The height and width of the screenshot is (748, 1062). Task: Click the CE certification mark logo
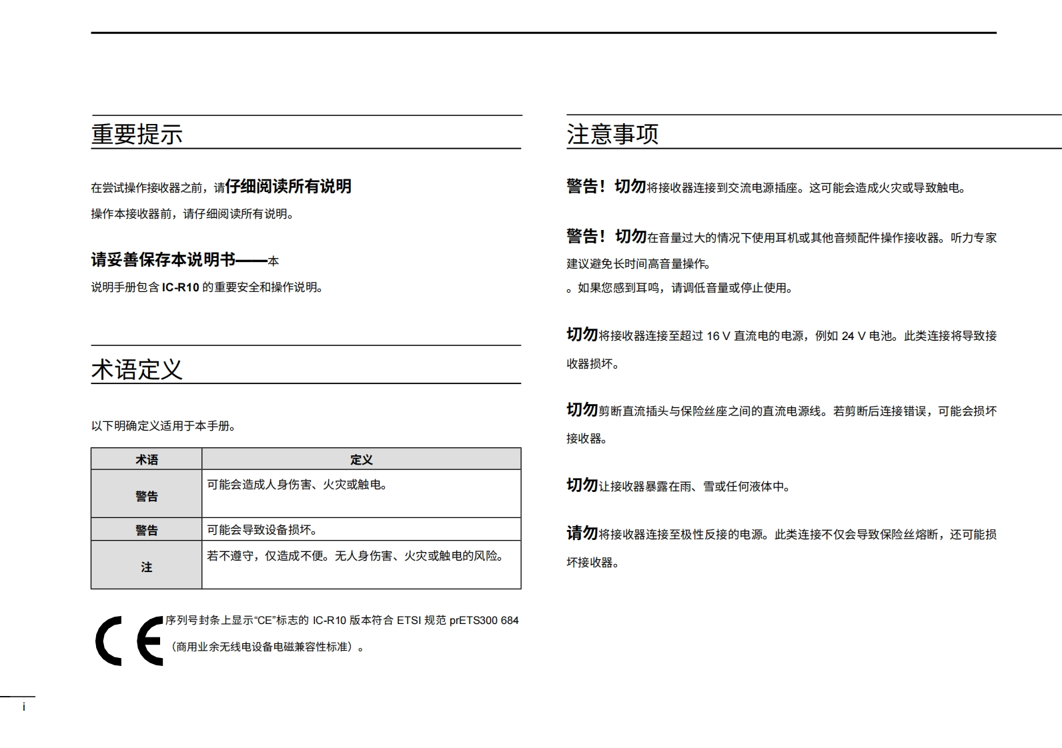[x=129, y=641]
